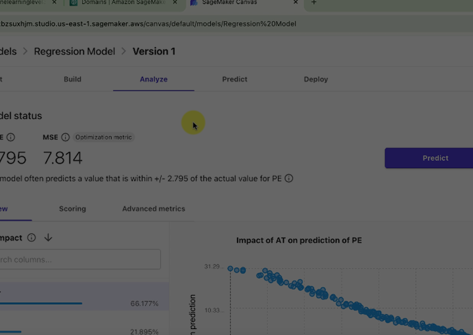Show info icon next to MSE
Image resolution: width=473 pixels, height=335 pixels.
tap(65, 137)
